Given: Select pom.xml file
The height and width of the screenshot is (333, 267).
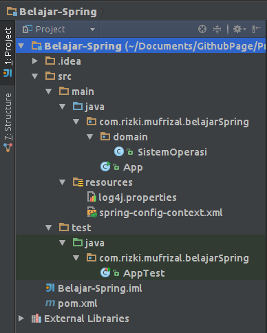Looking at the screenshot, I should point(78,303).
